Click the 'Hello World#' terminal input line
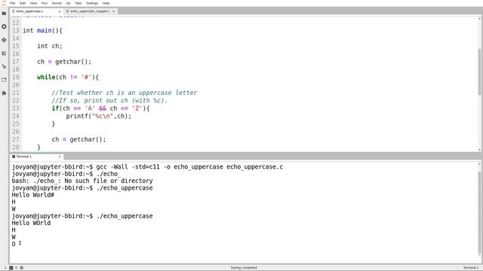Image resolution: width=483 pixels, height=271 pixels. [33, 195]
